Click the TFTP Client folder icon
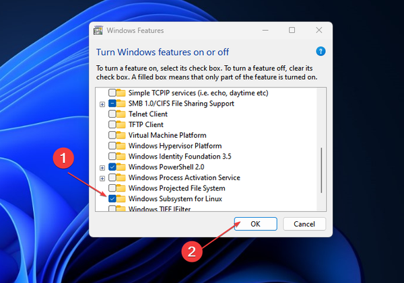The image size is (404, 283). [x=122, y=125]
